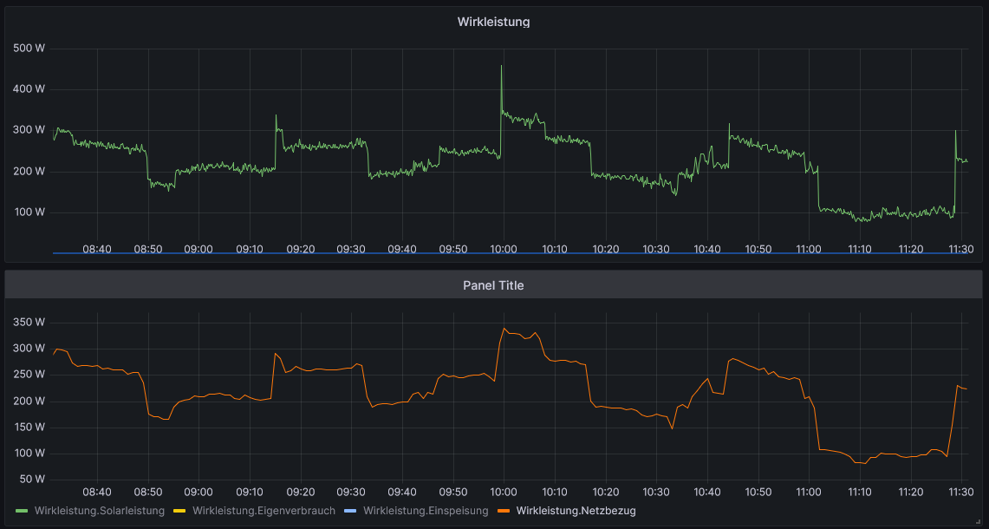This screenshot has height=529, width=989.
Task: Open the Wirkleistung panel title menu
Action: pos(493,22)
